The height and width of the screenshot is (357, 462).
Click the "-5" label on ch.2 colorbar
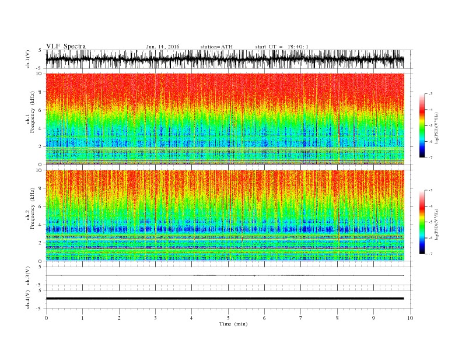(430, 222)
